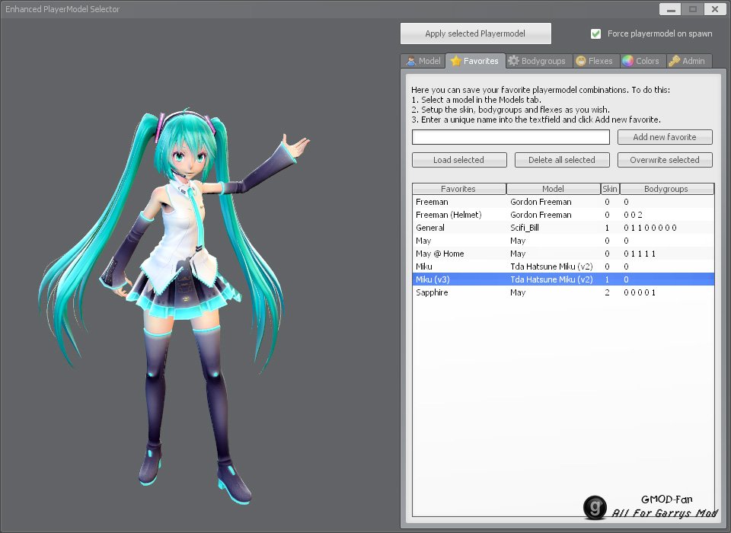The height and width of the screenshot is (533, 731).
Task: Select the Miku favorite row
Action: 563,266
